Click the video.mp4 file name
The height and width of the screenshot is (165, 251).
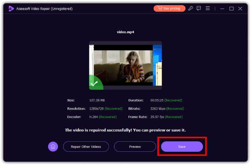pyautogui.click(x=125, y=32)
